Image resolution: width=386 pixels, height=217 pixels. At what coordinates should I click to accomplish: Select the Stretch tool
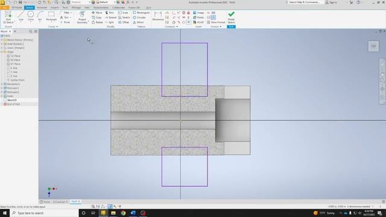tap(124, 17)
